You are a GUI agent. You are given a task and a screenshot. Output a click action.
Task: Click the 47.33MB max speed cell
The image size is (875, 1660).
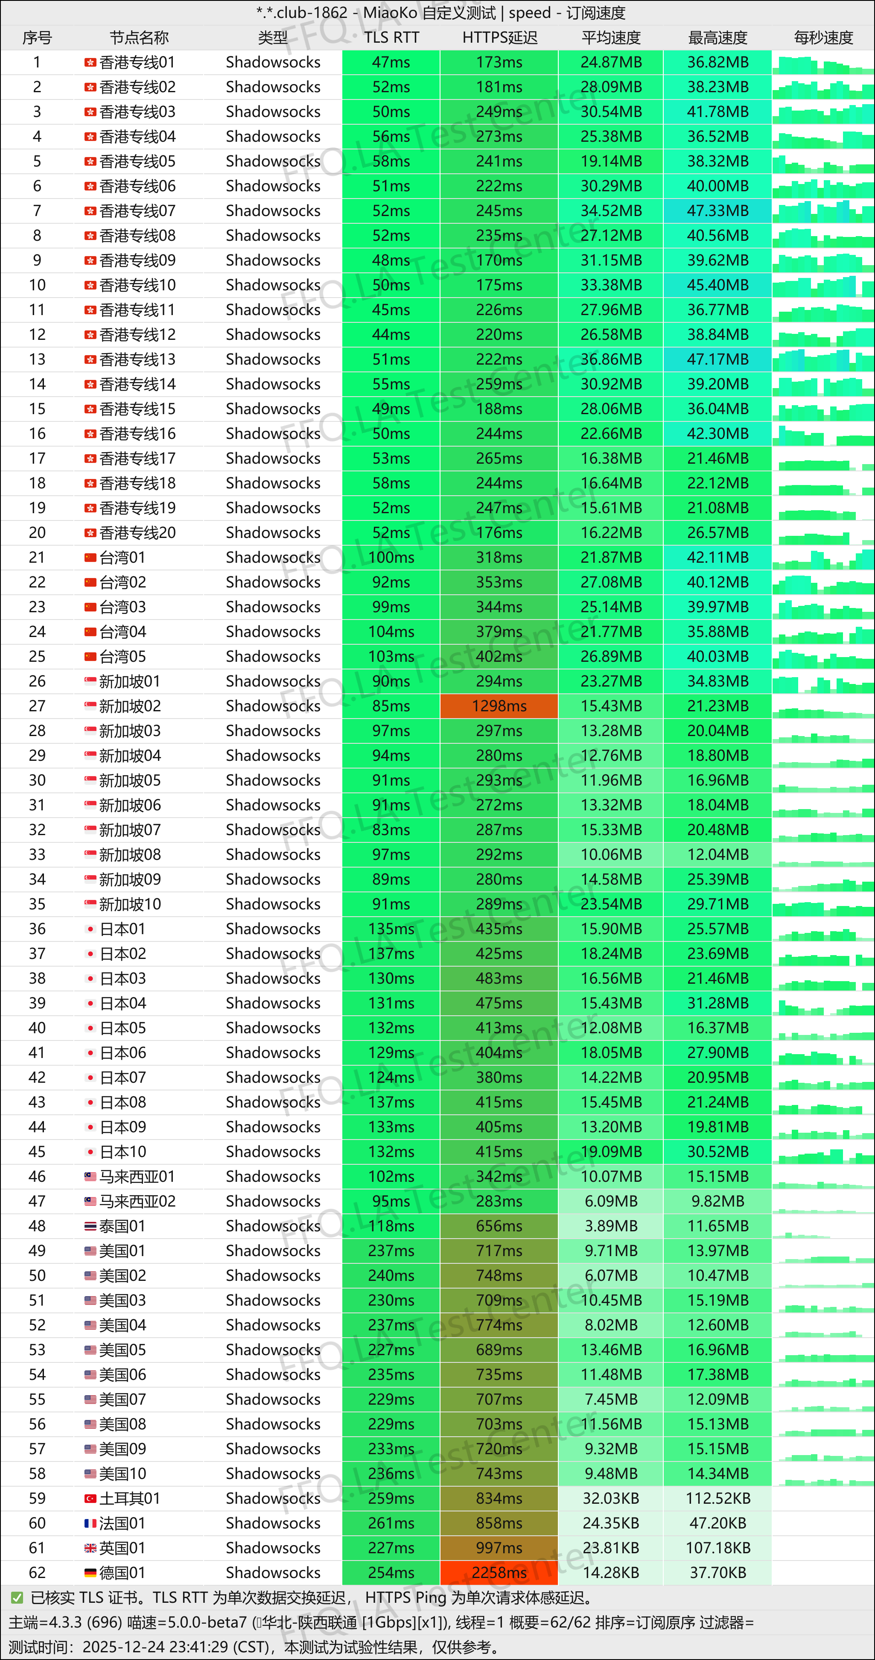pos(717,211)
